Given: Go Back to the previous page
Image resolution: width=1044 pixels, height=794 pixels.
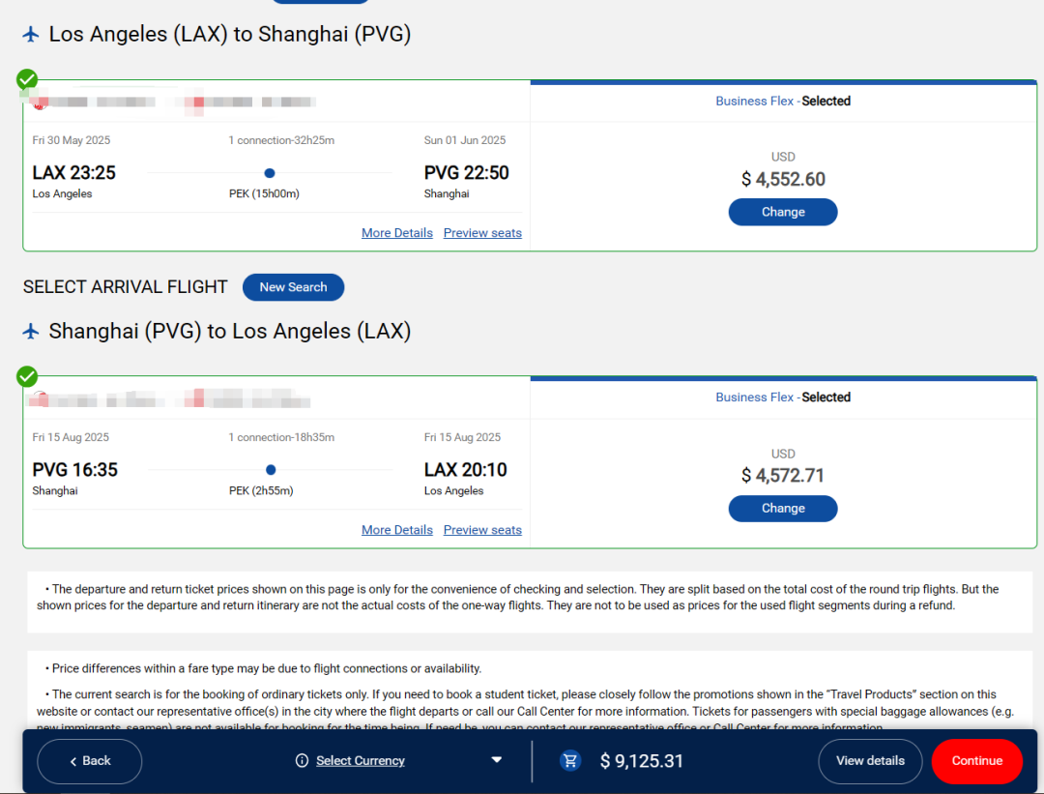Looking at the screenshot, I should tap(90, 761).
